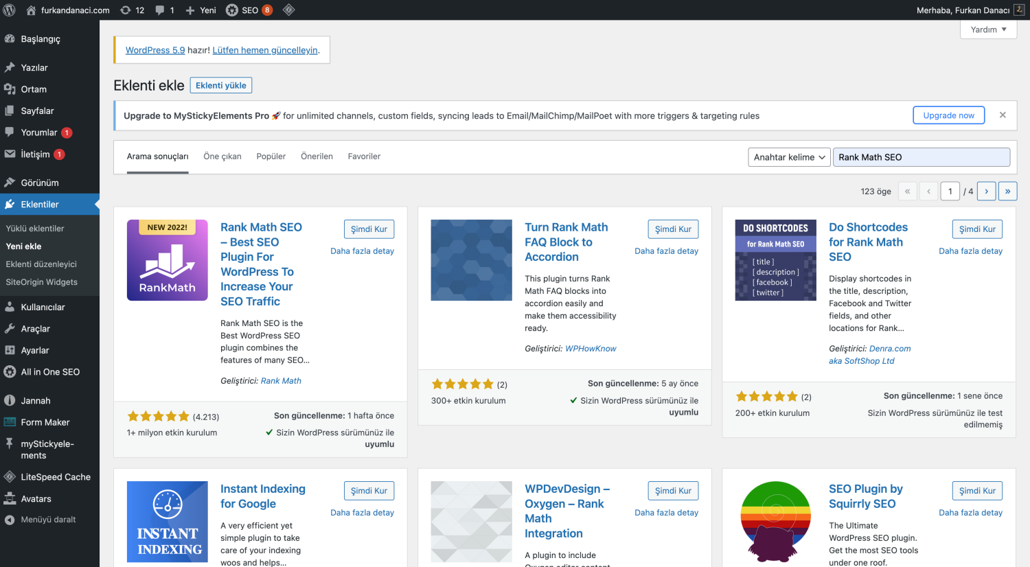
Task: Switch to Favoriler tab
Action: [x=364, y=157]
